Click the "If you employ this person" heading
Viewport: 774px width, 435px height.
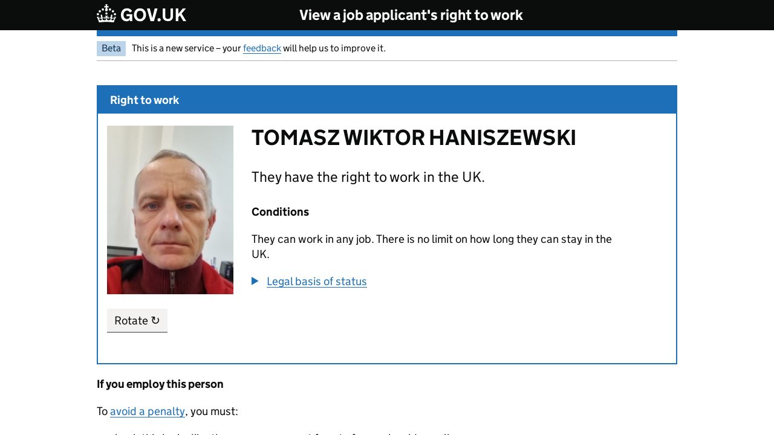tap(160, 384)
